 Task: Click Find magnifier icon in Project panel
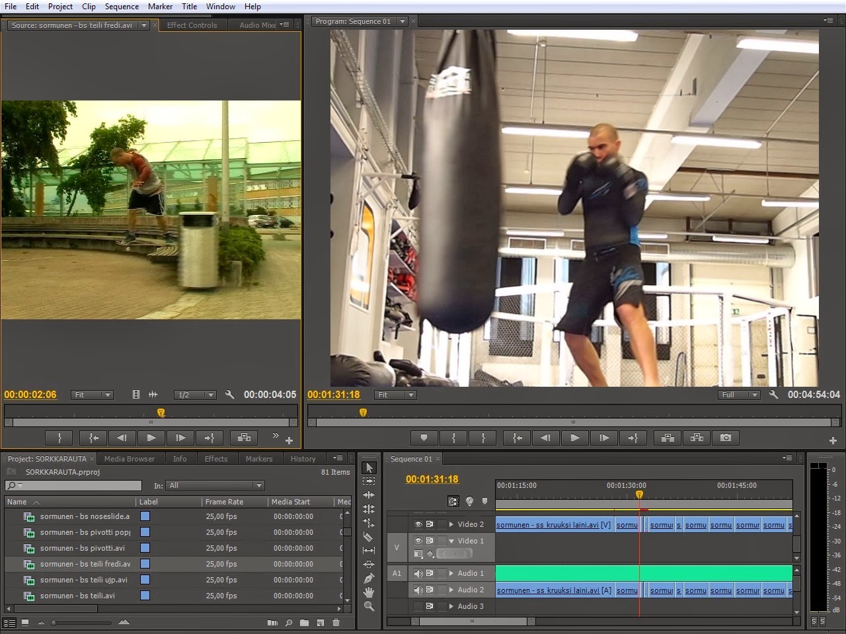pyautogui.click(x=289, y=623)
